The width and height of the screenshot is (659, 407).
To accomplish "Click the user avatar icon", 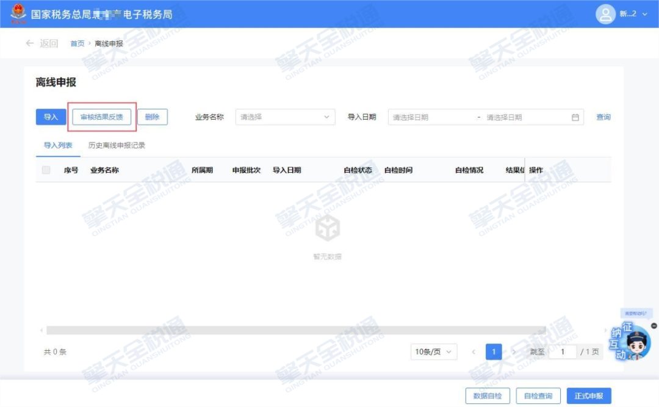I will (x=605, y=14).
